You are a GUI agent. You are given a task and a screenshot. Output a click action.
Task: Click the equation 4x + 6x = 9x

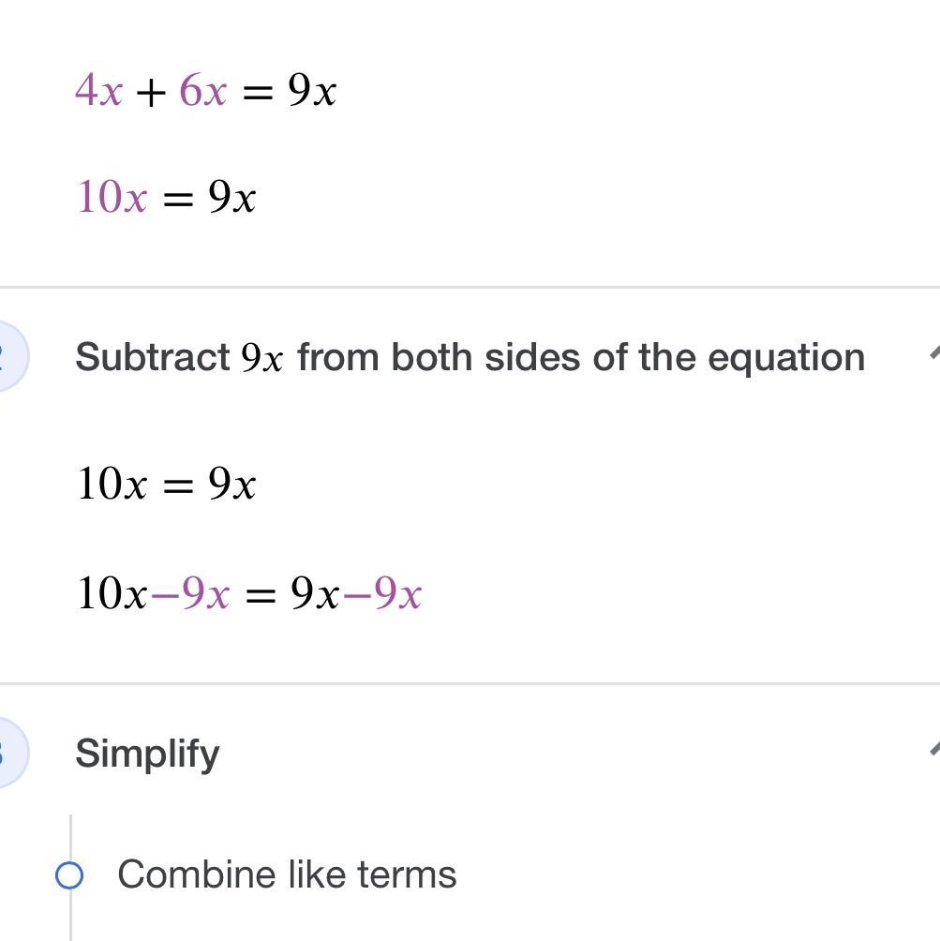tap(205, 91)
